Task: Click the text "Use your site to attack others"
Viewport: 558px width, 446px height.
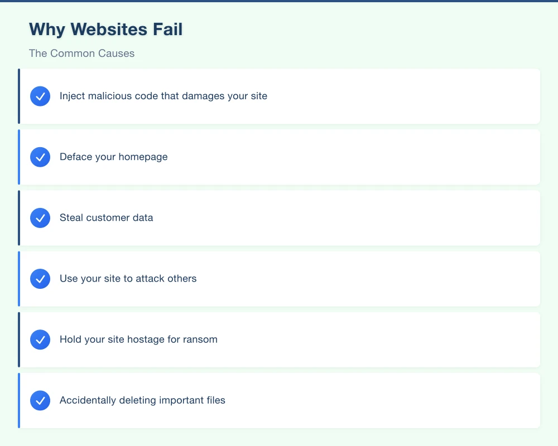Action: coord(128,279)
